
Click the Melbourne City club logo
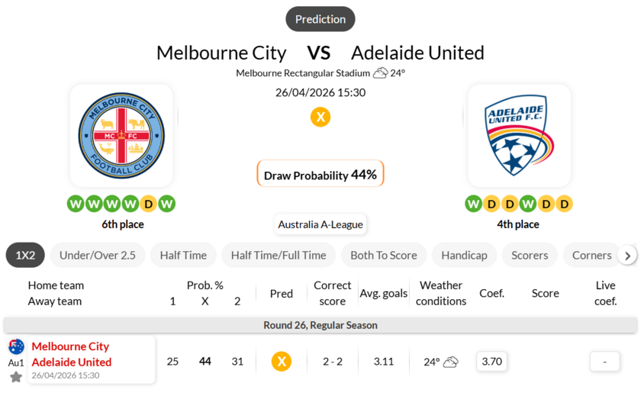121,136
